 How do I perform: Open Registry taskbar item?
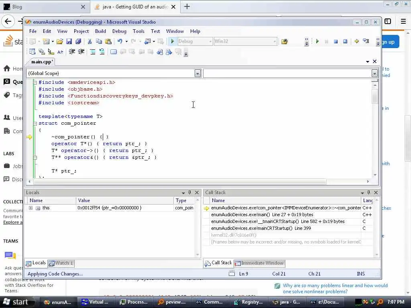pos(249,302)
